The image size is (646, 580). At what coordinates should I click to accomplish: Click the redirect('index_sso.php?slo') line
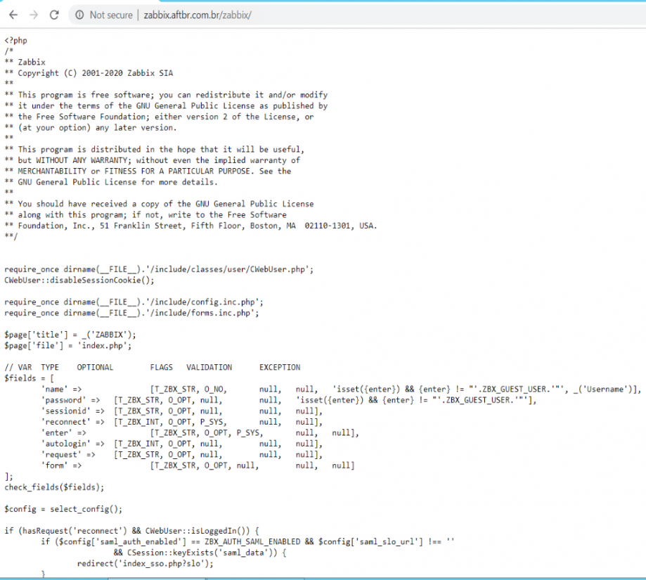click(146, 564)
